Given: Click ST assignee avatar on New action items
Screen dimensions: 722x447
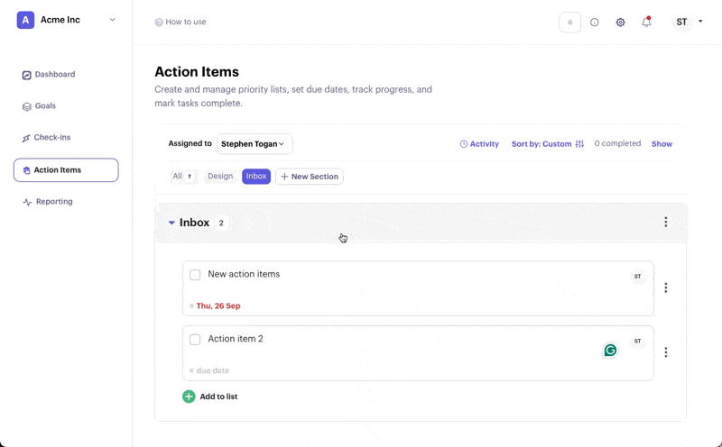Looking at the screenshot, I should tap(637, 277).
